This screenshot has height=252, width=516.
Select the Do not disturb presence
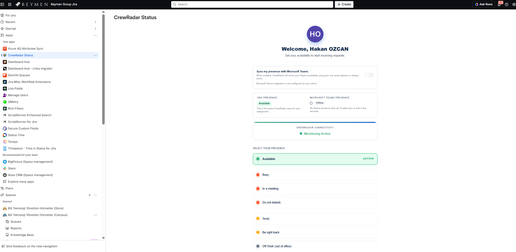coord(315,202)
